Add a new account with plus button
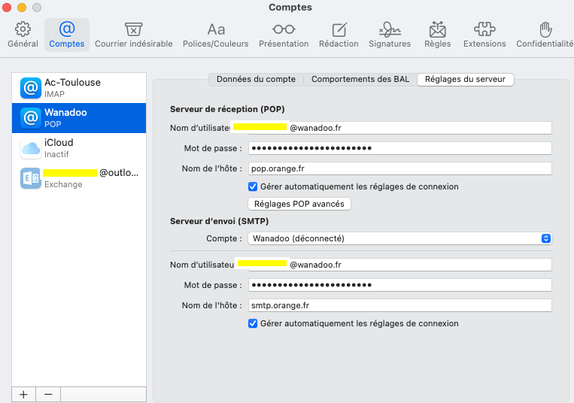Viewport: 574px width, 403px height. (x=23, y=394)
